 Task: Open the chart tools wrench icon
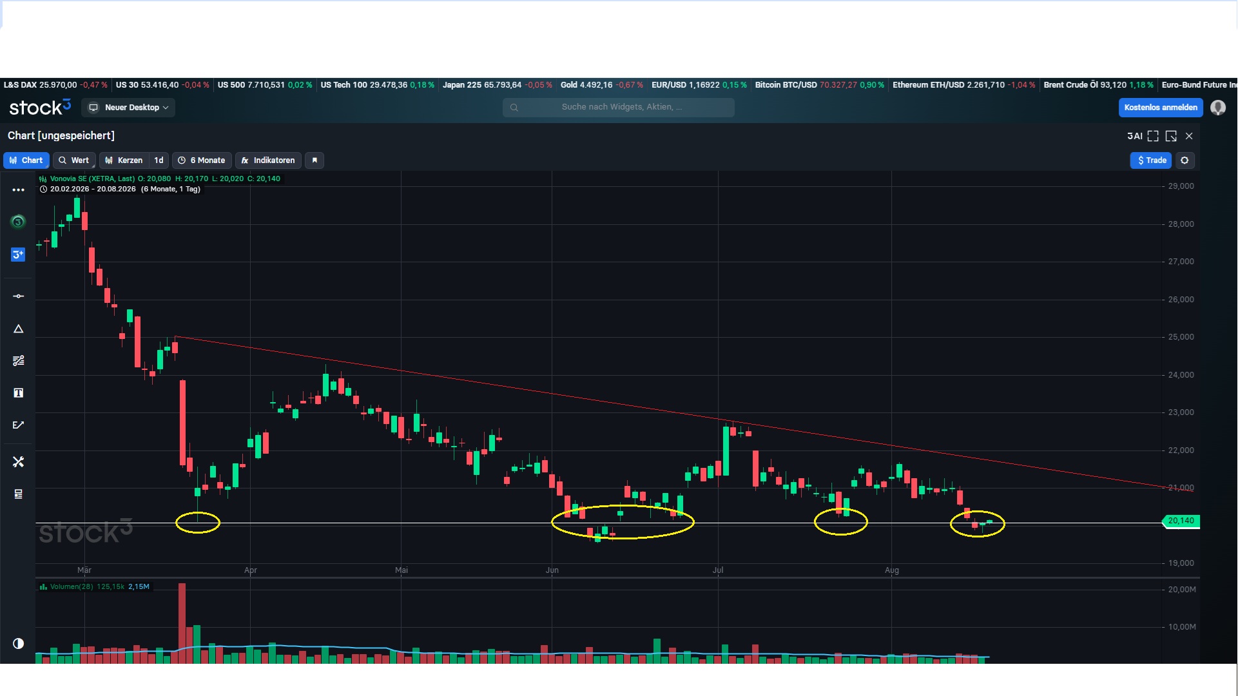click(18, 462)
